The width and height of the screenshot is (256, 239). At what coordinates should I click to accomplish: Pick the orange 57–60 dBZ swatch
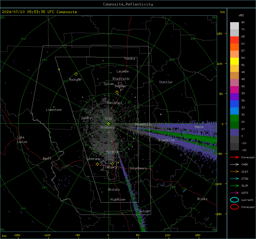[x=234, y=47]
